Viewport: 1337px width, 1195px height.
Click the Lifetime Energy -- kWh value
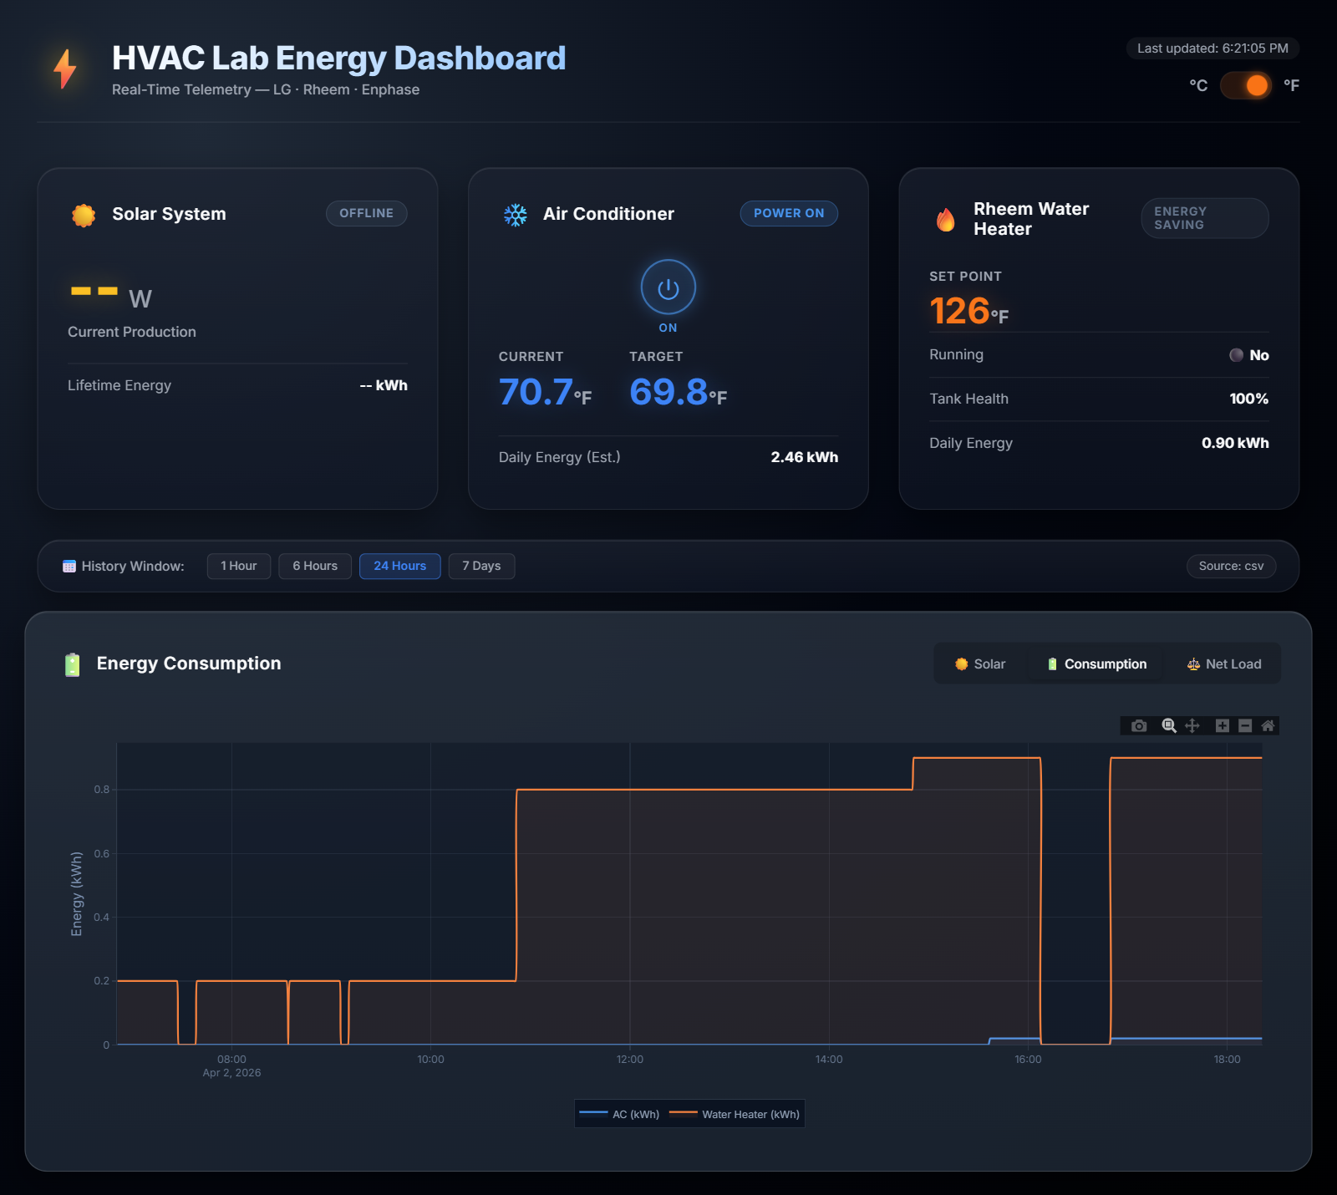click(x=384, y=385)
